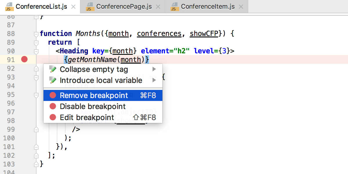Click red dot icon beside Remove breakpoint
The image size is (348, 174).
53,95
